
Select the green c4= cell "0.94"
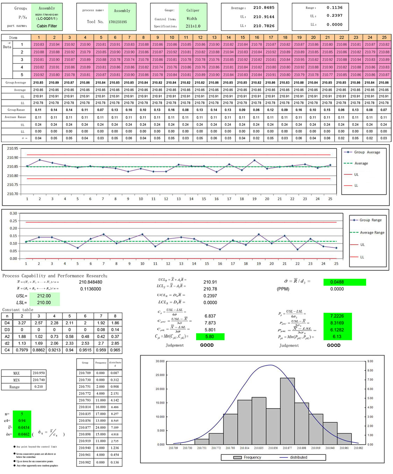(22, 421)
